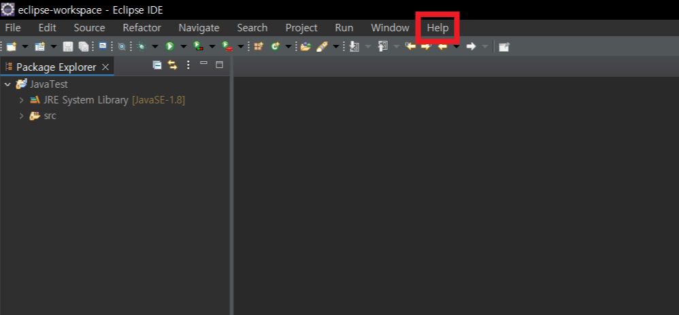
Task: Select the src source folder
Action: point(50,116)
